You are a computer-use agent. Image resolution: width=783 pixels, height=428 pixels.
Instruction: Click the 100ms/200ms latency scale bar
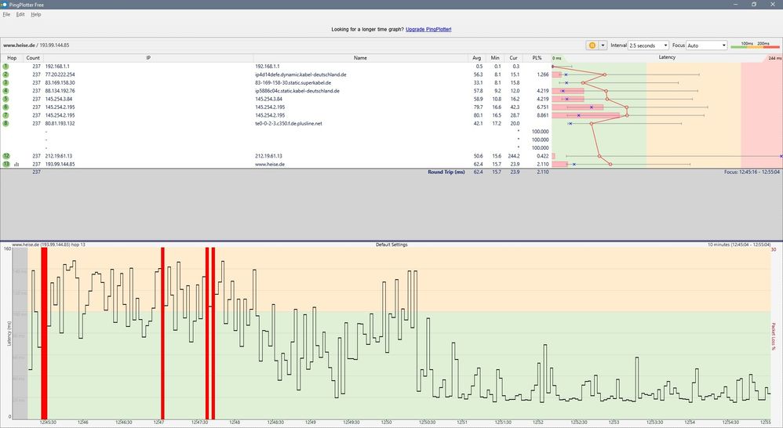coord(755,45)
